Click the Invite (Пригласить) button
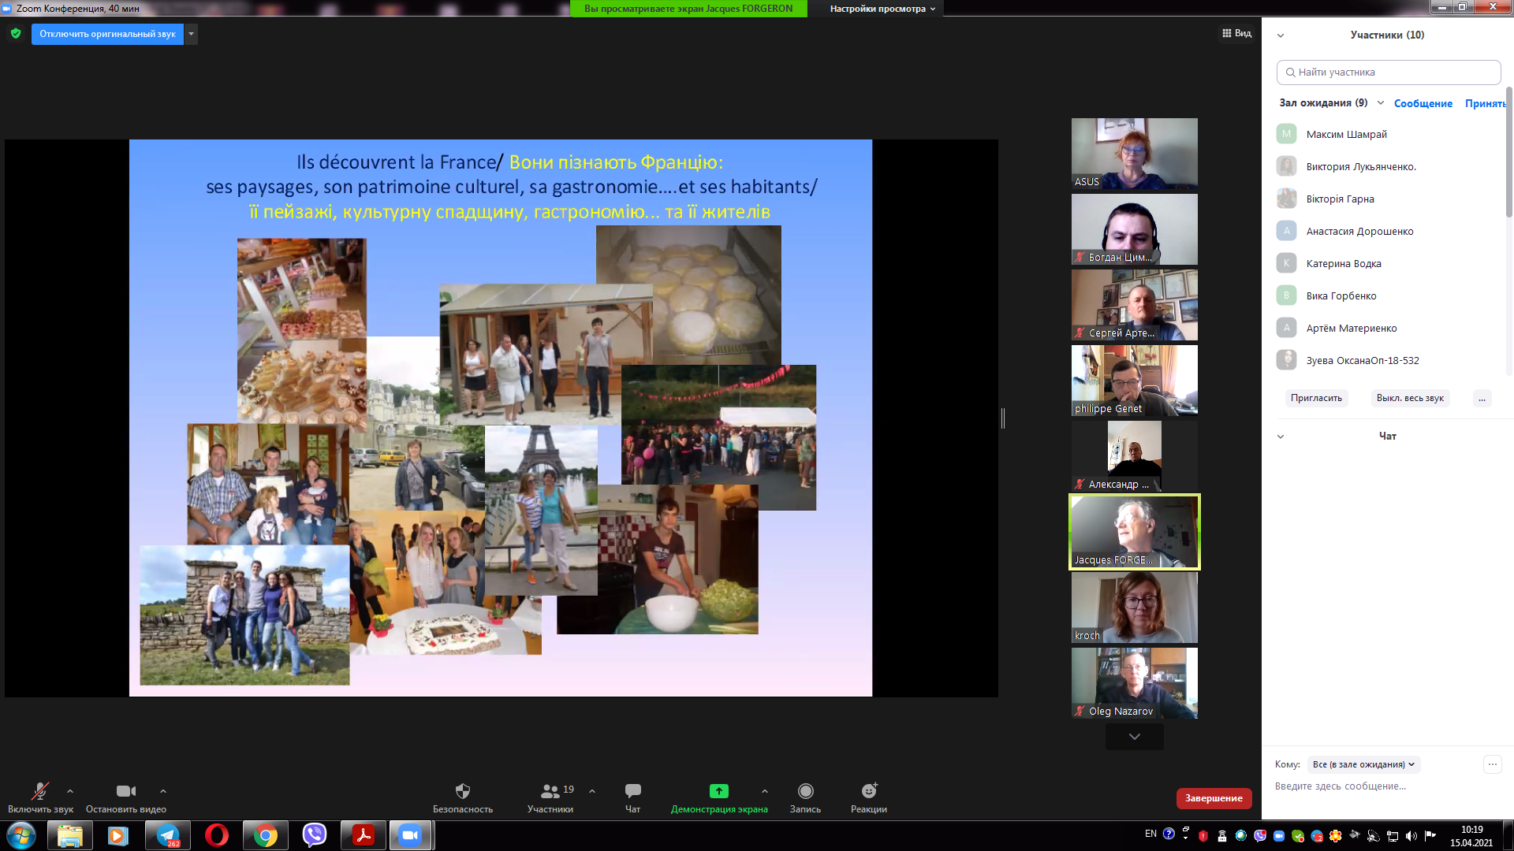This screenshot has width=1514, height=851. pos(1316,398)
